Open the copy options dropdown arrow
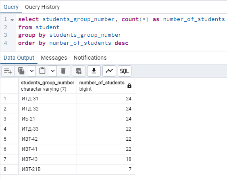 point(32,71)
